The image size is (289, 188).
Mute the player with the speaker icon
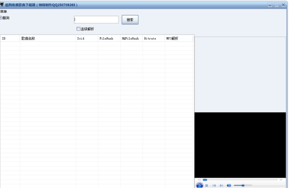[229, 186]
